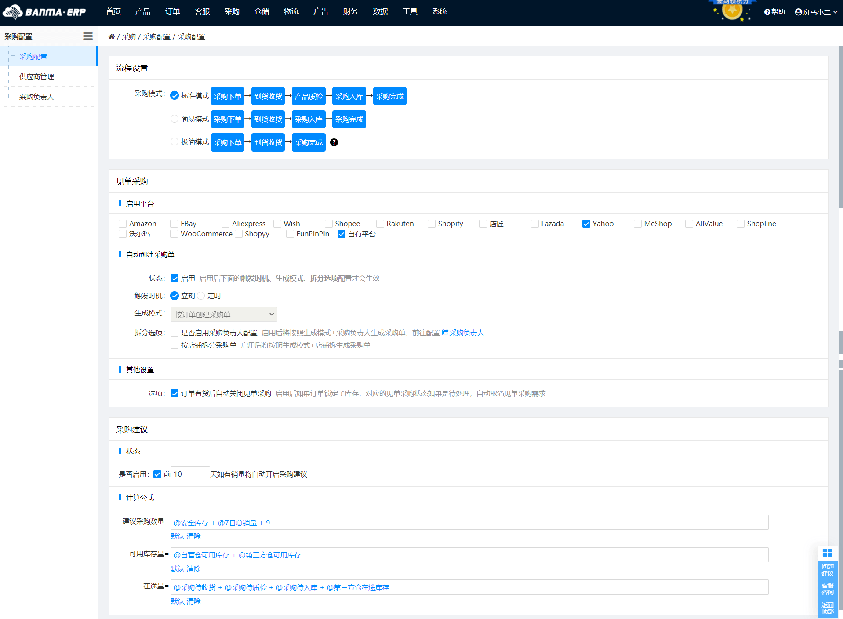This screenshot has height=619, width=843.
Task: Click the 建议采购数量 formula field
Action: coord(469,522)
